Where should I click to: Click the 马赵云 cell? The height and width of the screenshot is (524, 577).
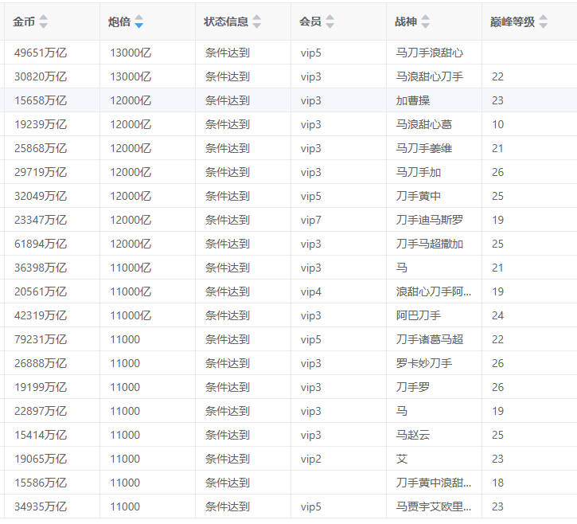pyautogui.click(x=413, y=435)
